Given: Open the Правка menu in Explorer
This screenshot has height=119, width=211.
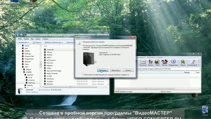Looking at the screenshot, I should tap(26, 39).
